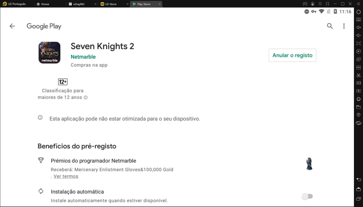Click the scissors screenshot sidebar icon

(358, 75)
